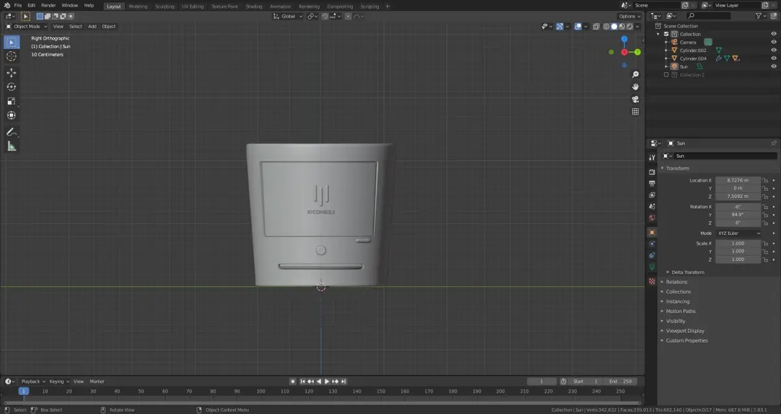The width and height of the screenshot is (781, 414).
Task: Open the Object Data light properties tab
Action: pos(651,267)
